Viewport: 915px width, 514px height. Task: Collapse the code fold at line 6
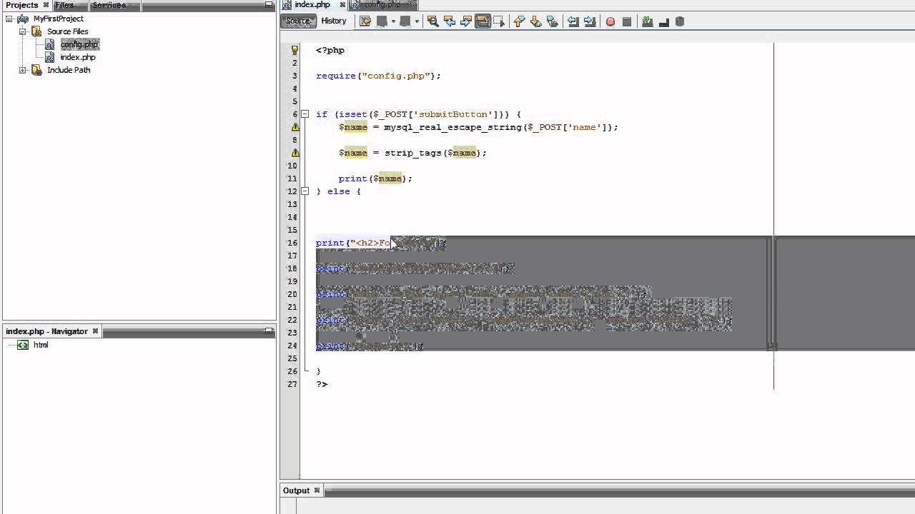tap(305, 114)
